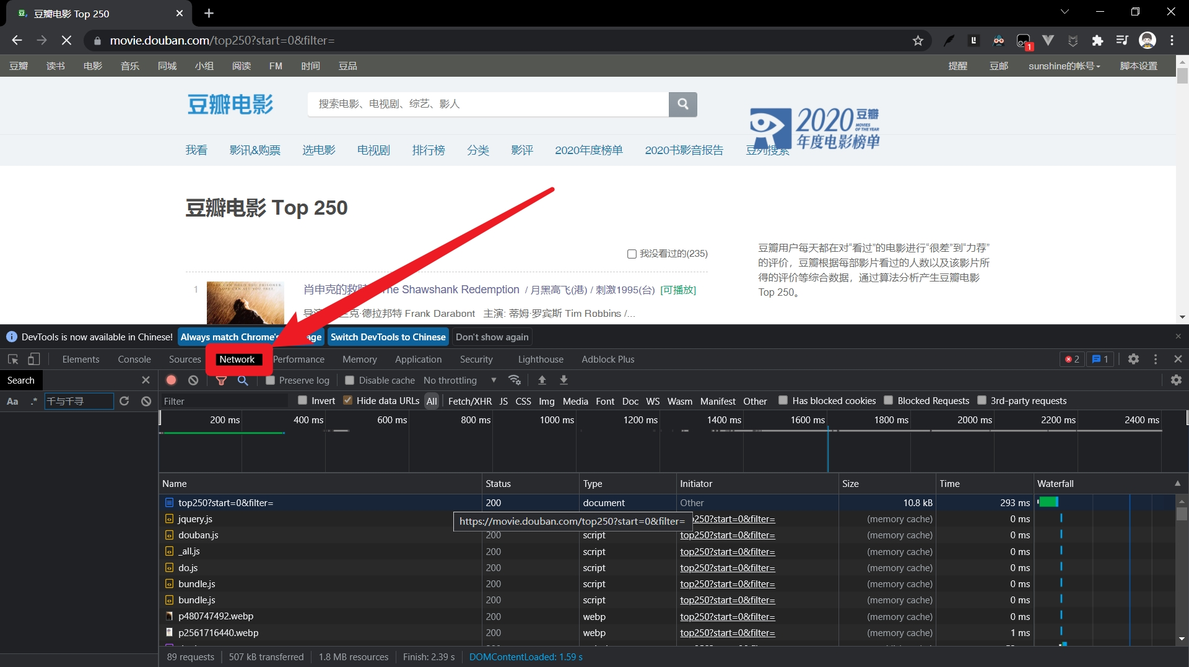Screen dimensions: 1189x667
Task: Toggle match case Aa in search
Action: coord(12,401)
